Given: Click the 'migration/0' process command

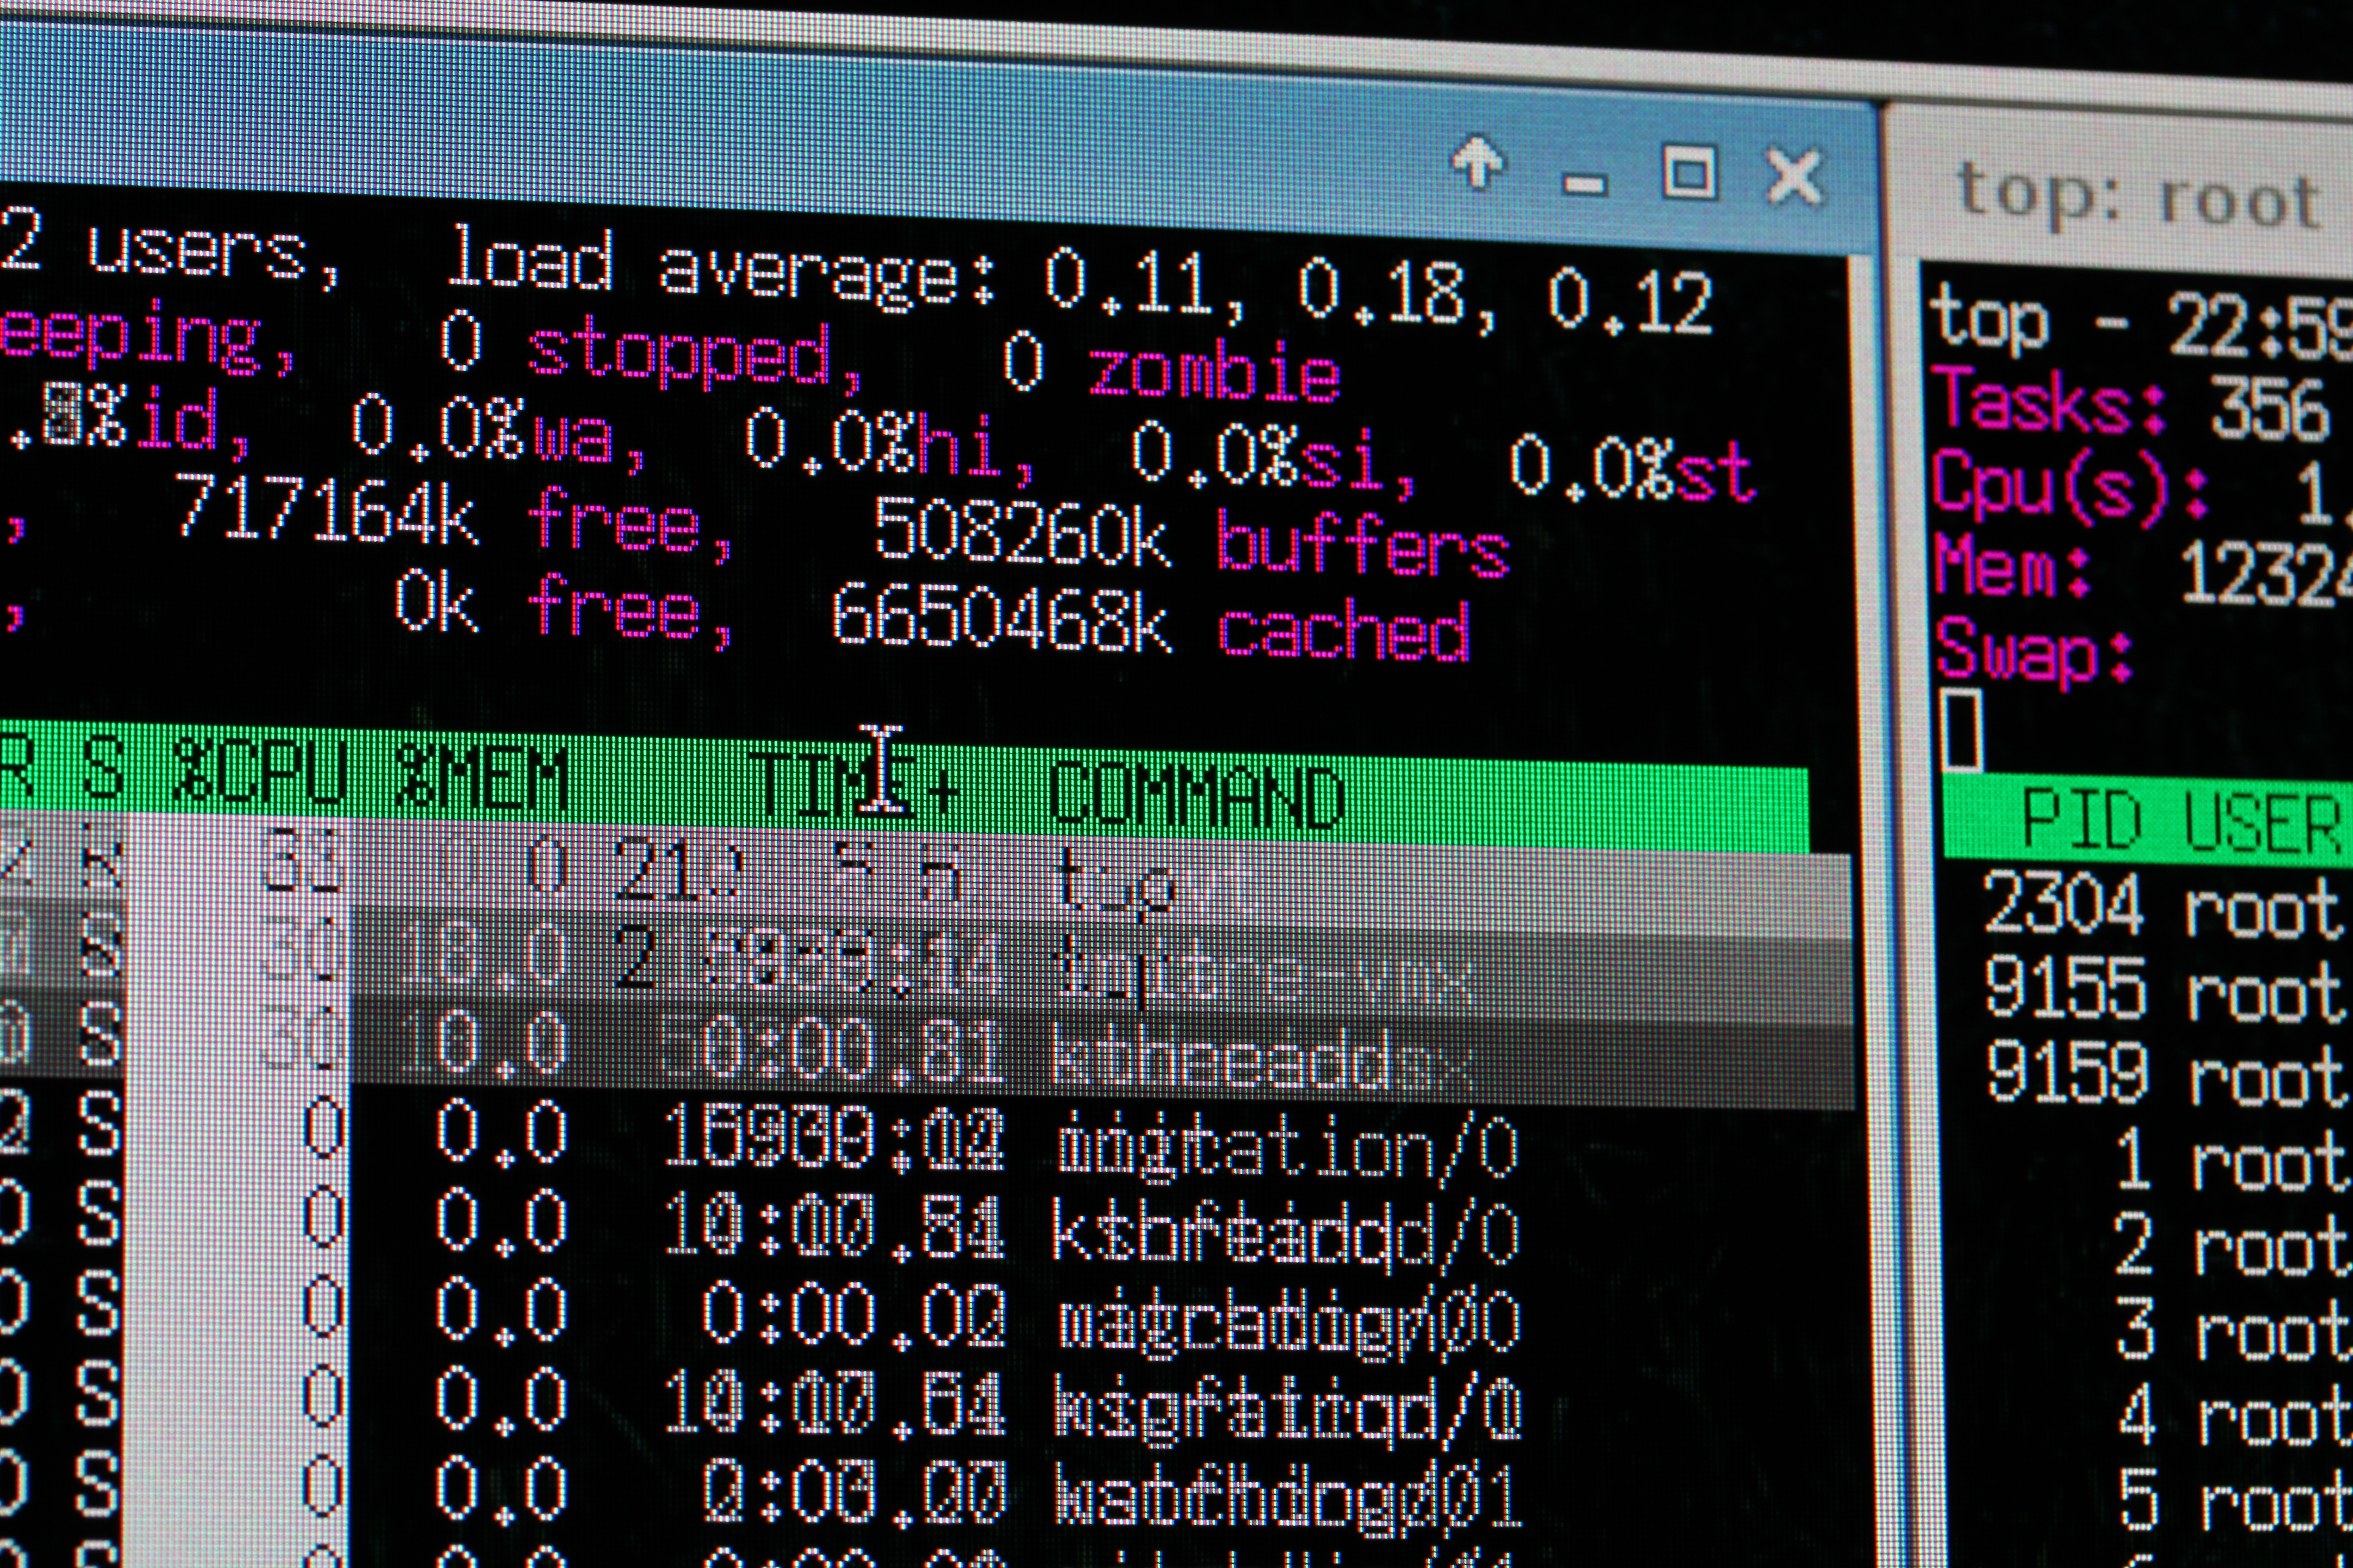Looking at the screenshot, I should (x=1289, y=1147).
